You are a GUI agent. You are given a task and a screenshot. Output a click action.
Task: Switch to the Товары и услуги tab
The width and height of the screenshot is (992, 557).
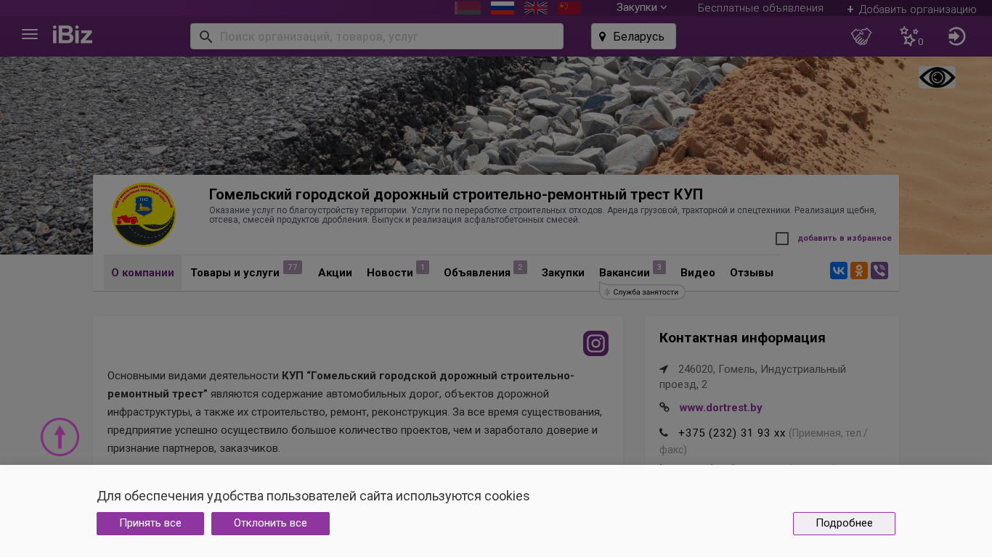(x=235, y=273)
